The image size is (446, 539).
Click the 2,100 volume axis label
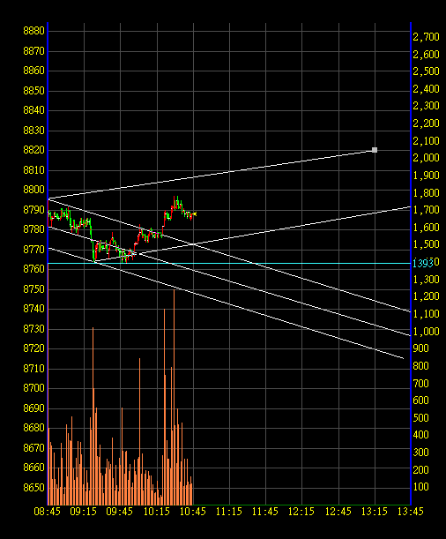tap(426, 141)
